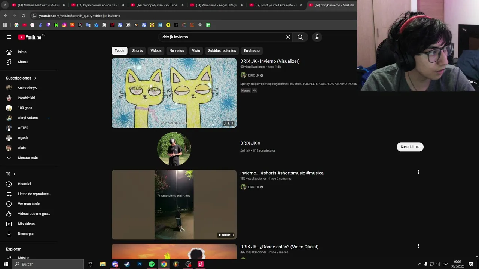479x269 pixels.
Task: Open FL Studio from the taskbar
Action: (176, 264)
